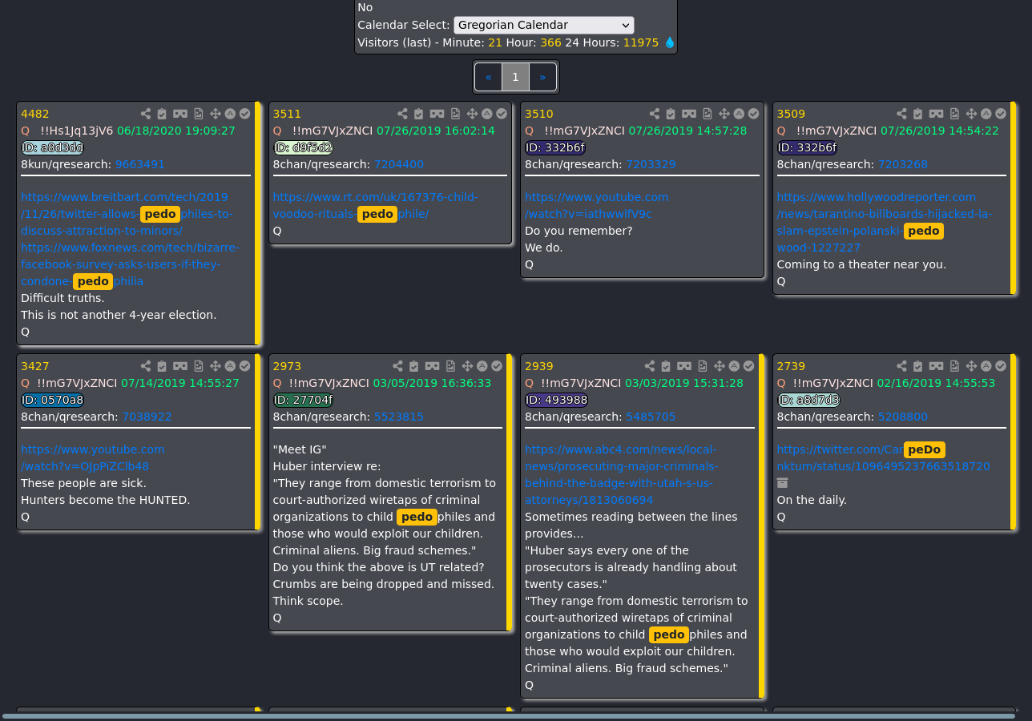Open thread link 7038922
This screenshot has width=1032, height=721.
click(147, 417)
